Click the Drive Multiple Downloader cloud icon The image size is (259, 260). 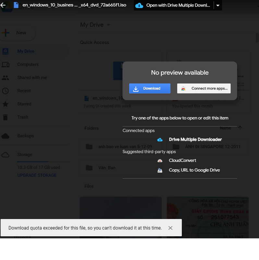pos(160,140)
